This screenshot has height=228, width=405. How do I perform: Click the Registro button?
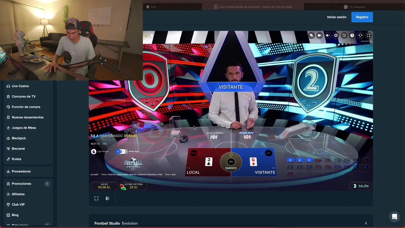point(362,17)
